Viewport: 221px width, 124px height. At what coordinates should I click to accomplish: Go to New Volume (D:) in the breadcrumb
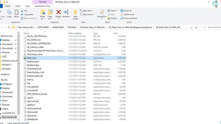(x=26, y=28)
